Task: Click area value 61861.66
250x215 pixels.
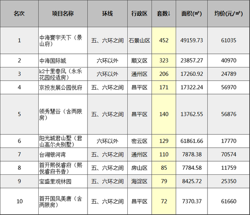Action: [x=192, y=141]
